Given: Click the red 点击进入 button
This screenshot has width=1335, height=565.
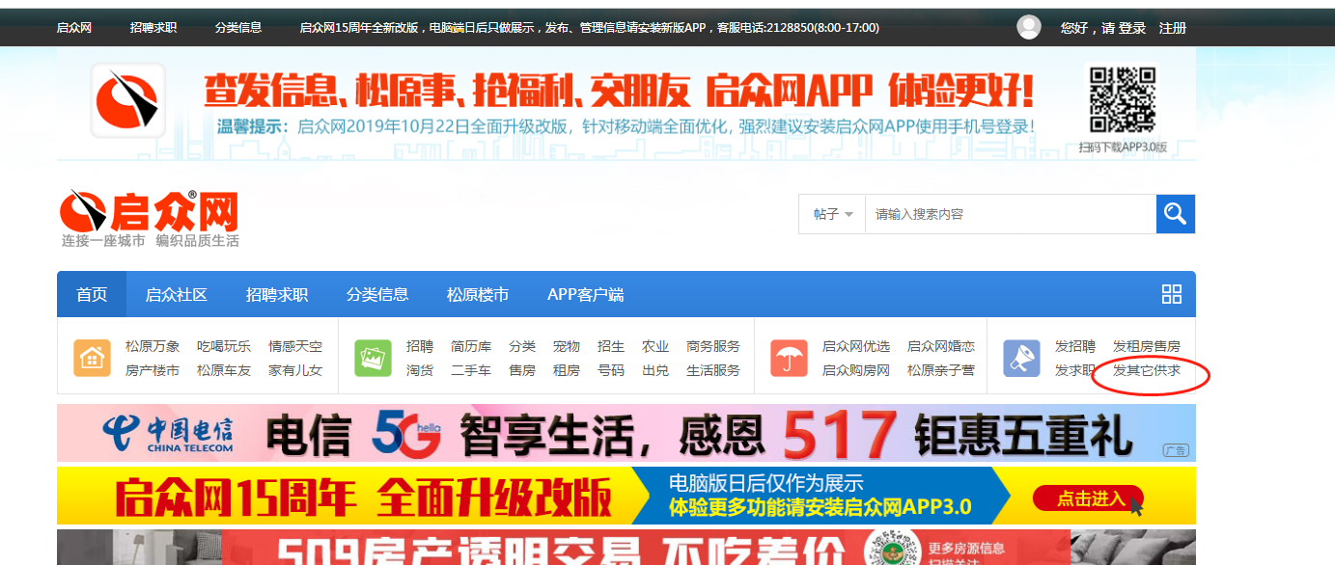Looking at the screenshot, I should tap(1089, 498).
